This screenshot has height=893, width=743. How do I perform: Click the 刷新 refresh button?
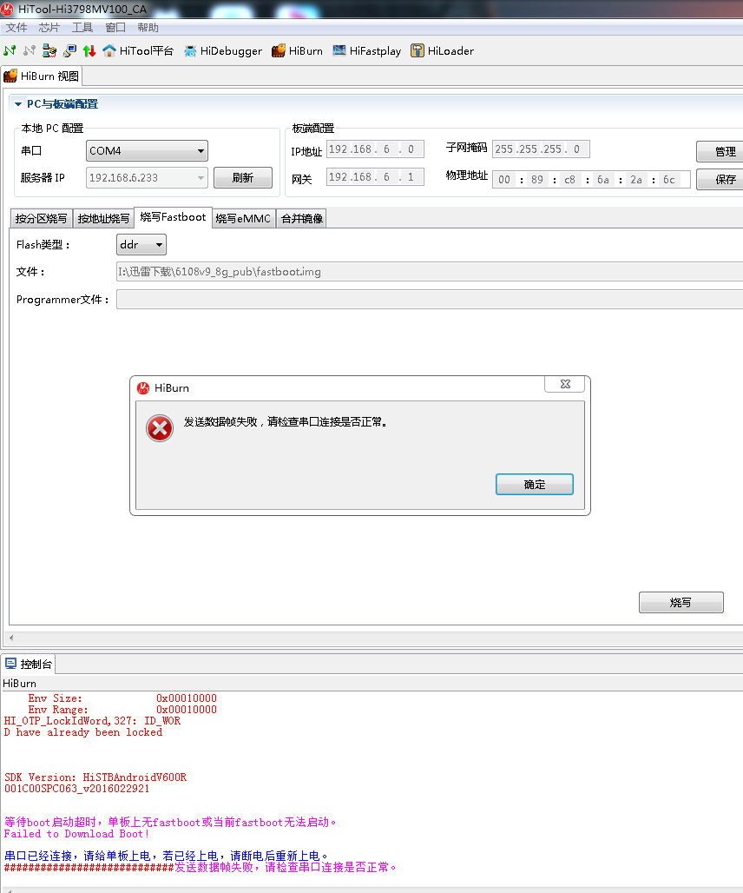pos(243,178)
